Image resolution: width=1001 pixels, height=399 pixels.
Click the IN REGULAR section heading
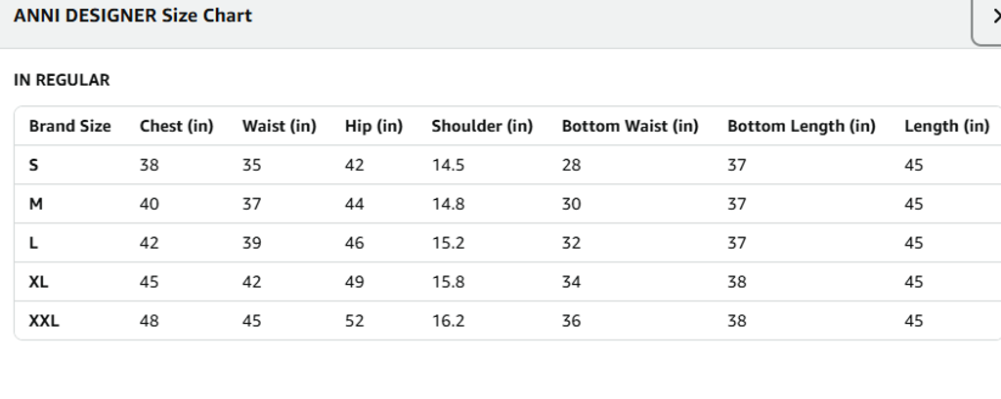[x=62, y=80]
